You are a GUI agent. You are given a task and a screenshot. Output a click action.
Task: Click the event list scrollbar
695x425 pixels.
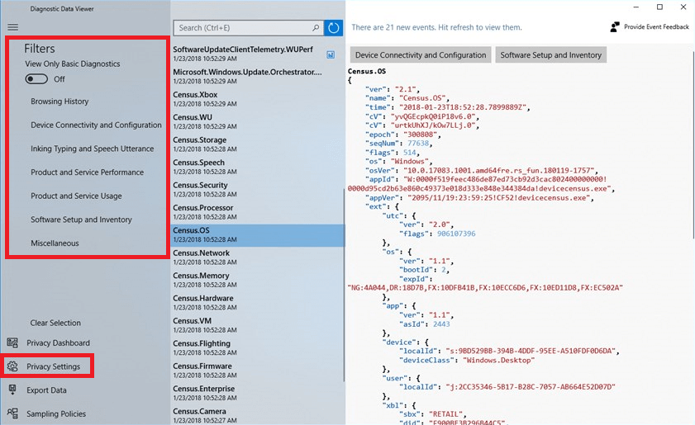coord(344,285)
